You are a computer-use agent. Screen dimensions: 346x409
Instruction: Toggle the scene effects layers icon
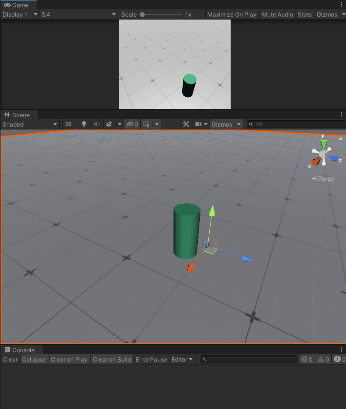click(x=109, y=125)
